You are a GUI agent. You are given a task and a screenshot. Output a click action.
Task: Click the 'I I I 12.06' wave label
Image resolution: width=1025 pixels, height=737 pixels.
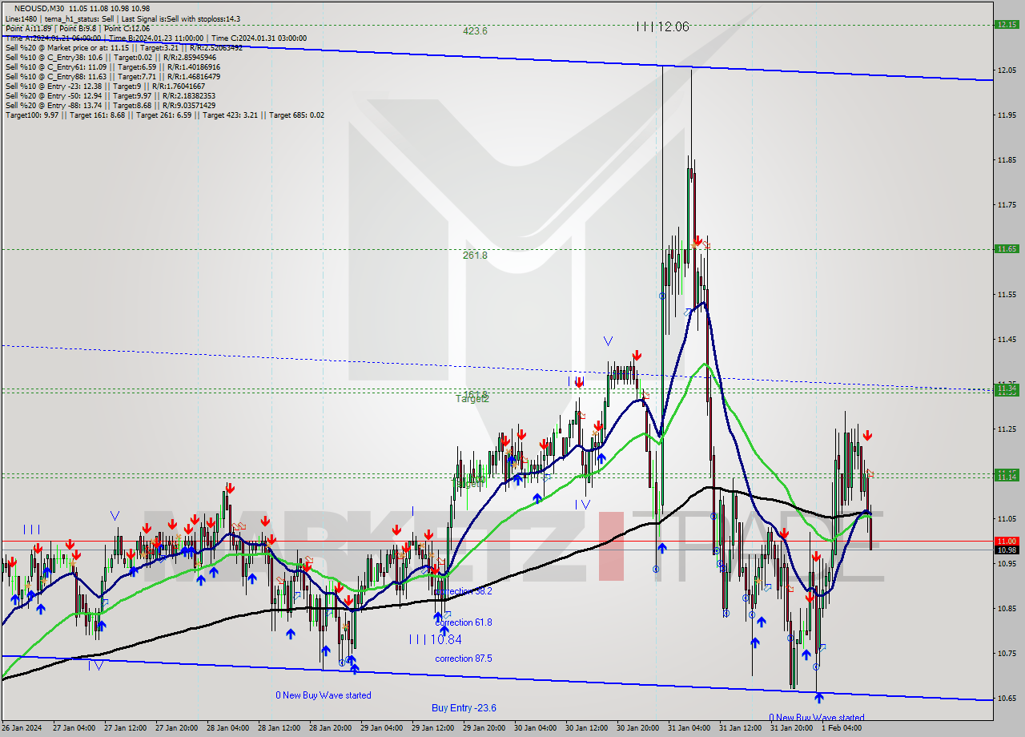click(661, 26)
